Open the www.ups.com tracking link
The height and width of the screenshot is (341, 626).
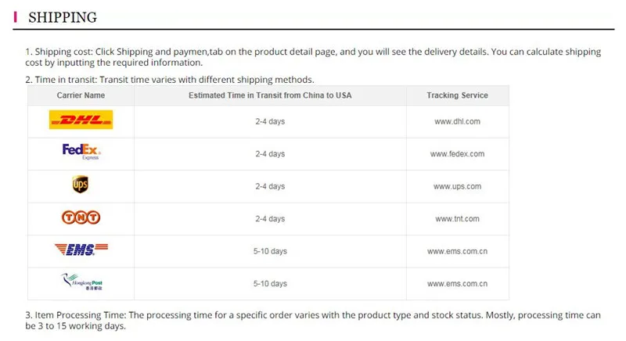pos(457,186)
